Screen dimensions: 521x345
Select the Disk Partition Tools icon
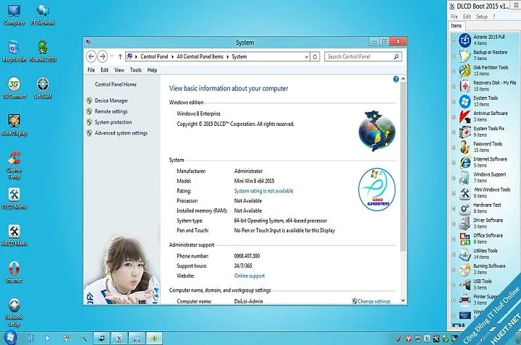(465, 71)
